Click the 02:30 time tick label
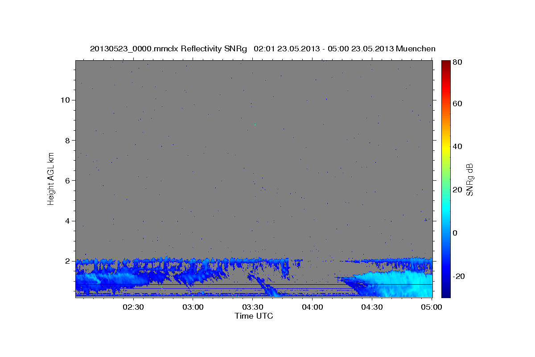Viewport: 535px width, 357px height. [133, 307]
